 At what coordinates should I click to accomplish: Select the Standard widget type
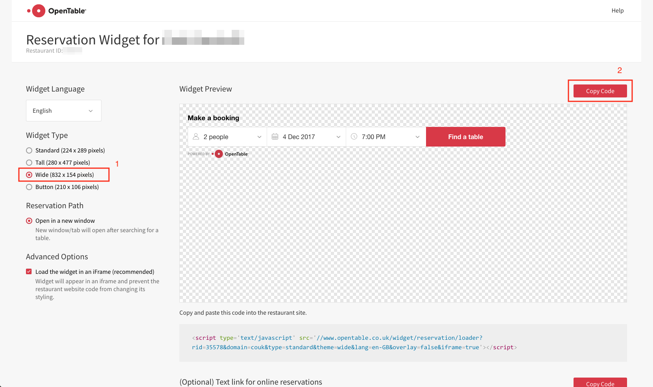29,150
